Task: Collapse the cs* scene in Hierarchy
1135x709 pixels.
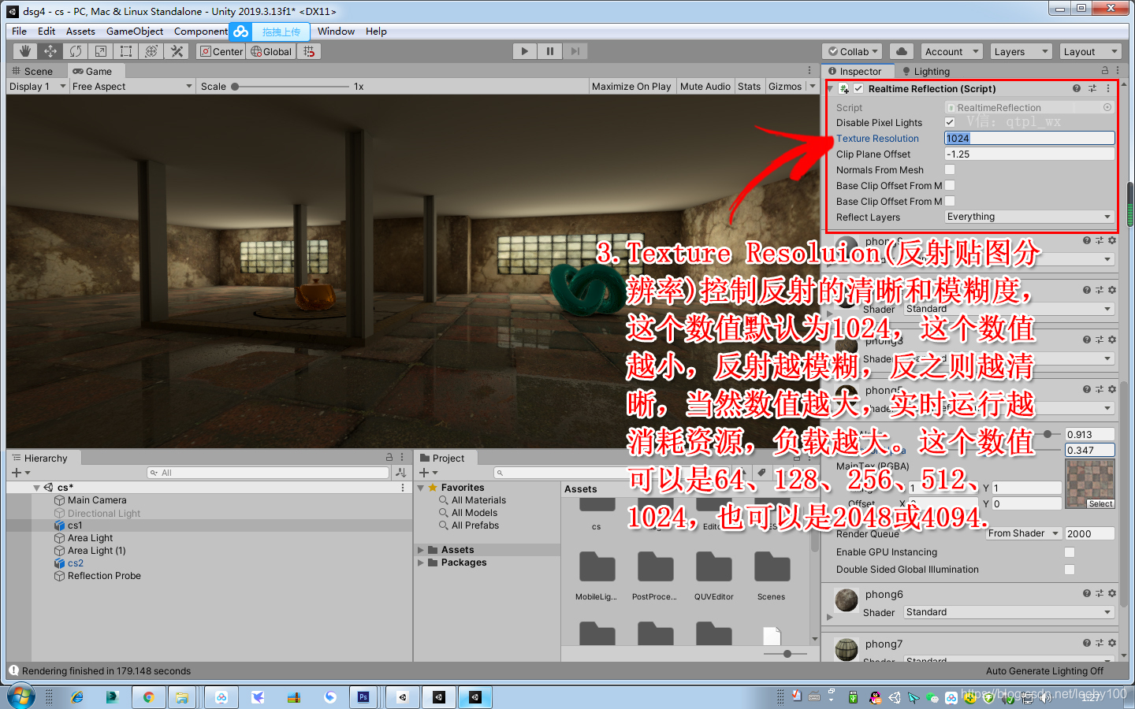Action: 36,488
